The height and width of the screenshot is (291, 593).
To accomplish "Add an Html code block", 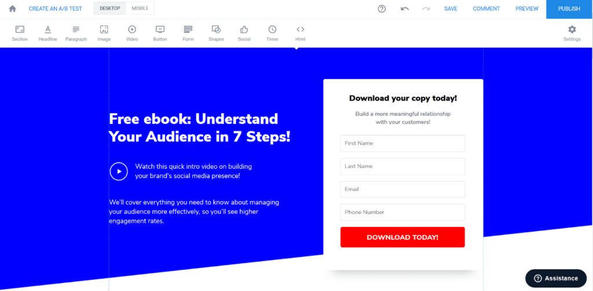I will (301, 33).
